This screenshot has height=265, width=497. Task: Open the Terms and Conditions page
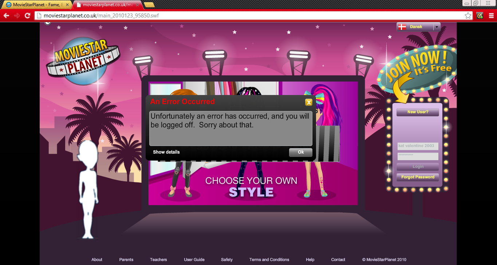[x=269, y=260]
